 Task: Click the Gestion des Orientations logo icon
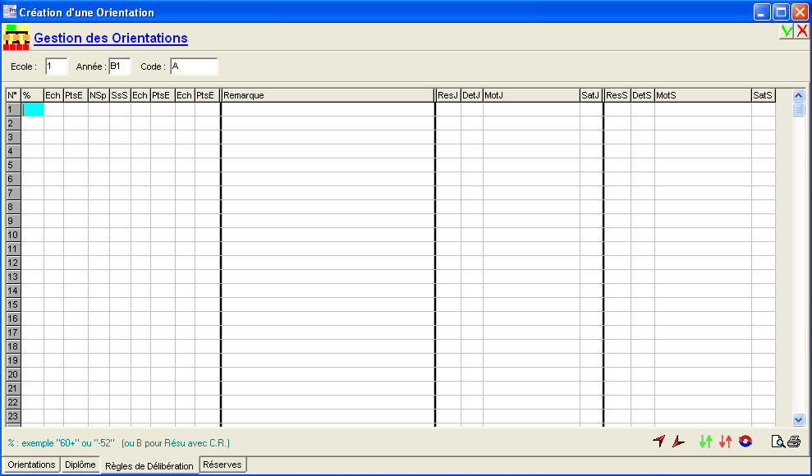point(16,37)
